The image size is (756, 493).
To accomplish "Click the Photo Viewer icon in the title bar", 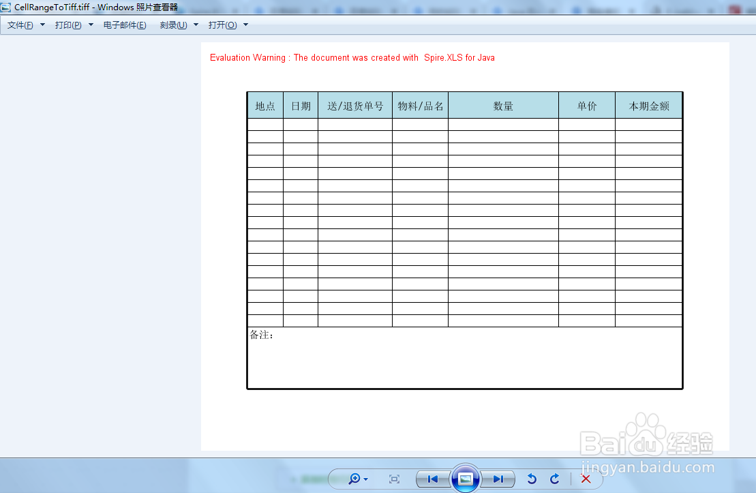I will tap(7, 8).
